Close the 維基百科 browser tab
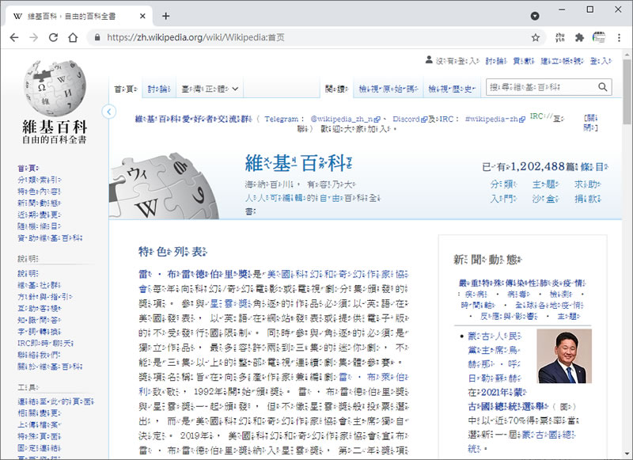The height and width of the screenshot is (460, 633). (x=142, y=16)
